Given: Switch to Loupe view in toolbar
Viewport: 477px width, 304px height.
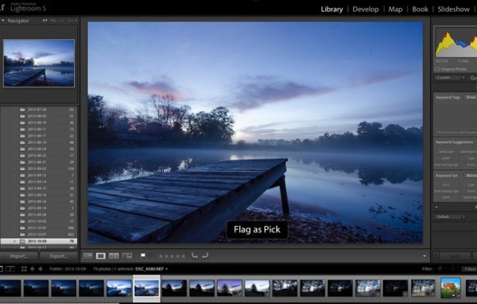Looking at the screenshot, I should 101,256.
